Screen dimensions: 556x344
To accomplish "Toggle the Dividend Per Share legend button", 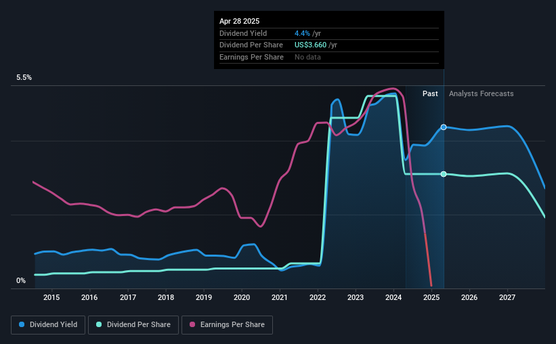I will [x=133, y=325].
